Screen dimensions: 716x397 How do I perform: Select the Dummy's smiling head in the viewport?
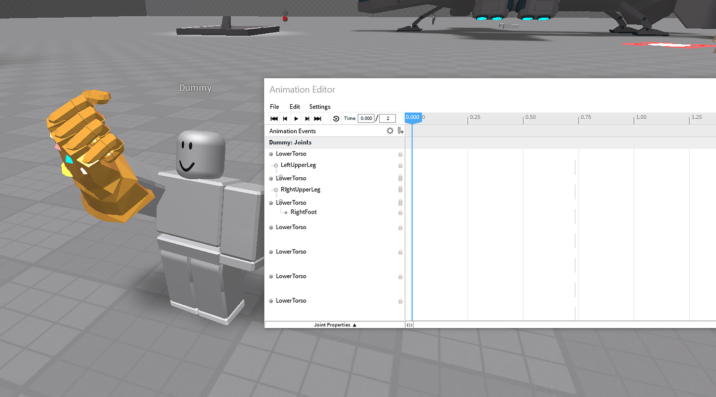200,155
